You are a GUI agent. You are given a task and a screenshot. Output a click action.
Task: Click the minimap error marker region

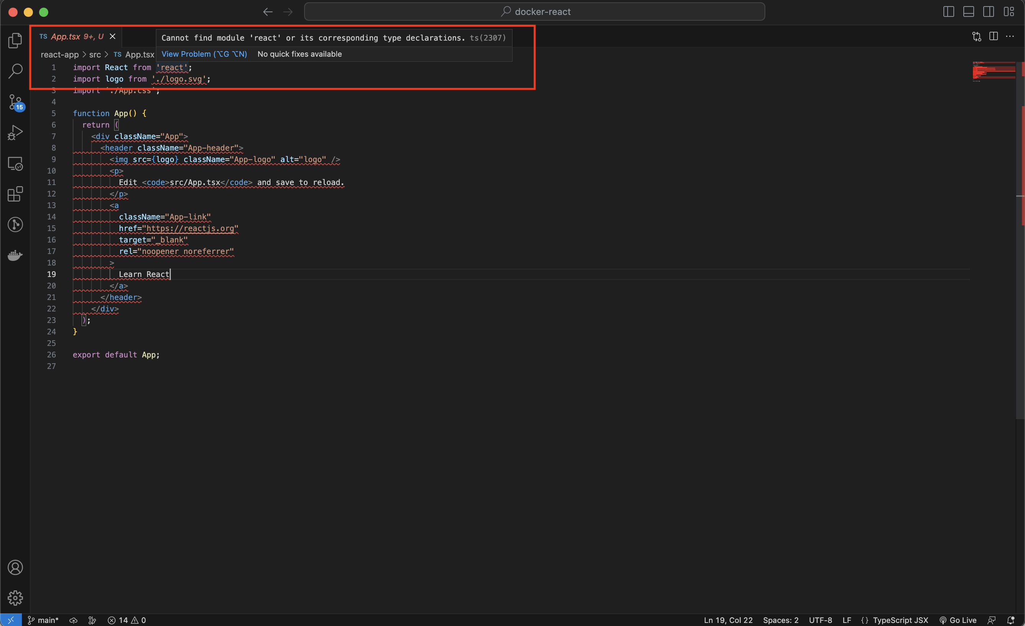coord(994,71)
